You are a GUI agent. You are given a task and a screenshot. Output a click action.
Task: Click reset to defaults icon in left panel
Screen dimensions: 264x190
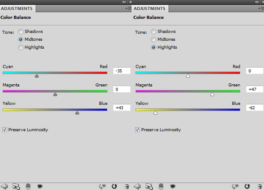click(x=114, y=186)
